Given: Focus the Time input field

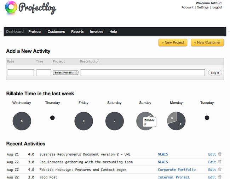Looking at the screenshot, I should pyautogui.click(x=44, y=72).
